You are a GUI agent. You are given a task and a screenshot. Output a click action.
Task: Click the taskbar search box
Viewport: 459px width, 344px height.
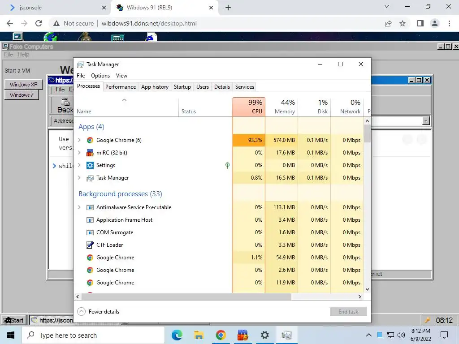click(x=93, y=335)
